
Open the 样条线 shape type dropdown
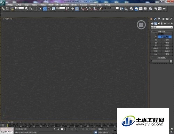161,27
